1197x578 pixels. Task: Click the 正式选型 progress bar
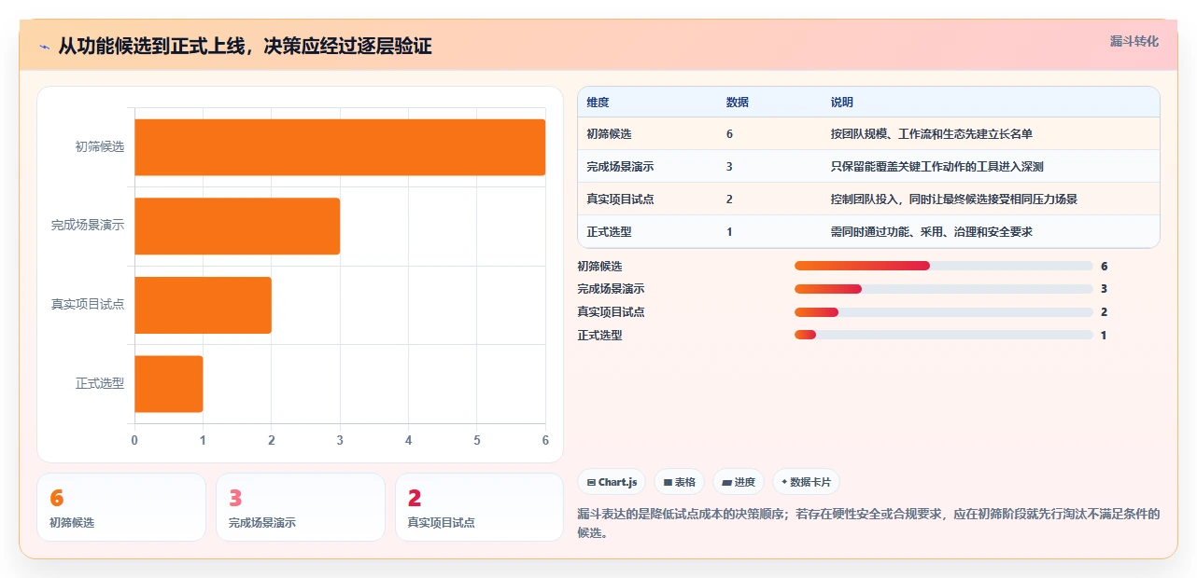tap(943, 335)
